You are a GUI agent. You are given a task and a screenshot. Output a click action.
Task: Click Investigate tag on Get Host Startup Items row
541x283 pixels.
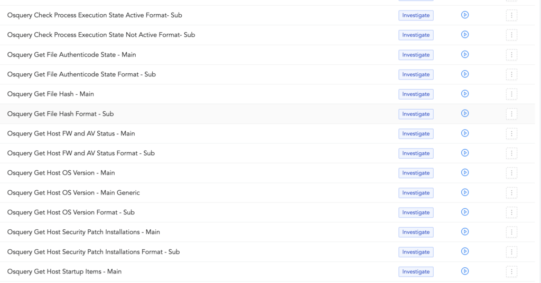[416, 272]
